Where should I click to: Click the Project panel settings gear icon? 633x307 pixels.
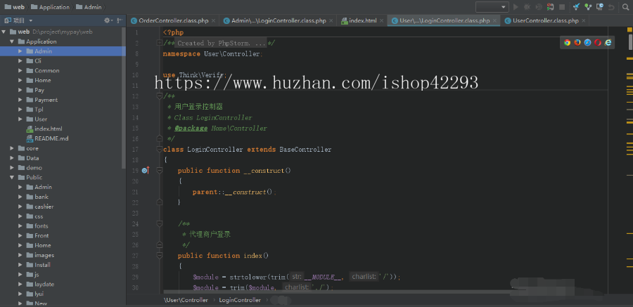(108, 20)
